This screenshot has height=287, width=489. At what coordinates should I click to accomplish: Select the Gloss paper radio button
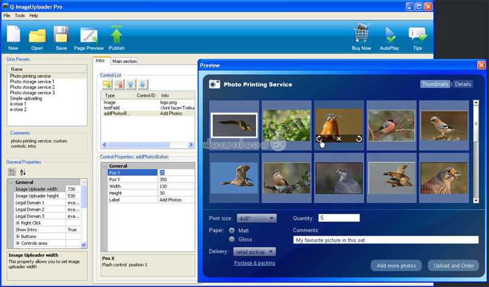pos(232,239)
